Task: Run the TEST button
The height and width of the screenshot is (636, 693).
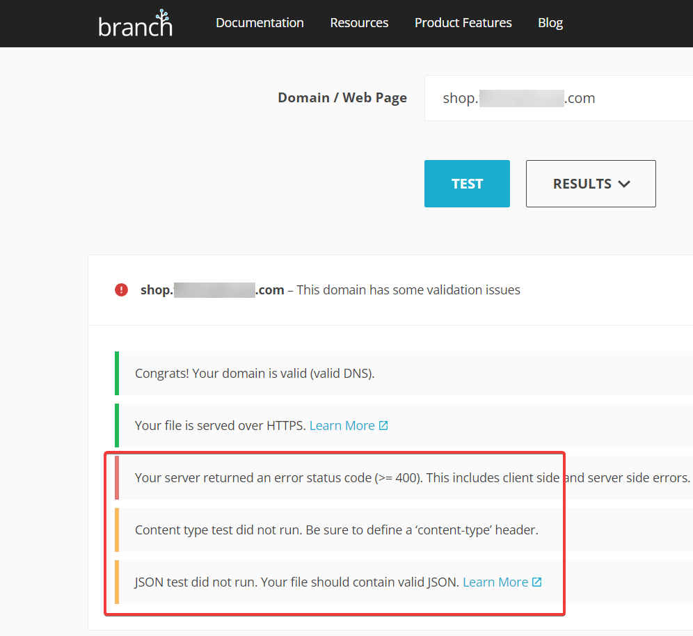Action: click(x=467, y=184)
